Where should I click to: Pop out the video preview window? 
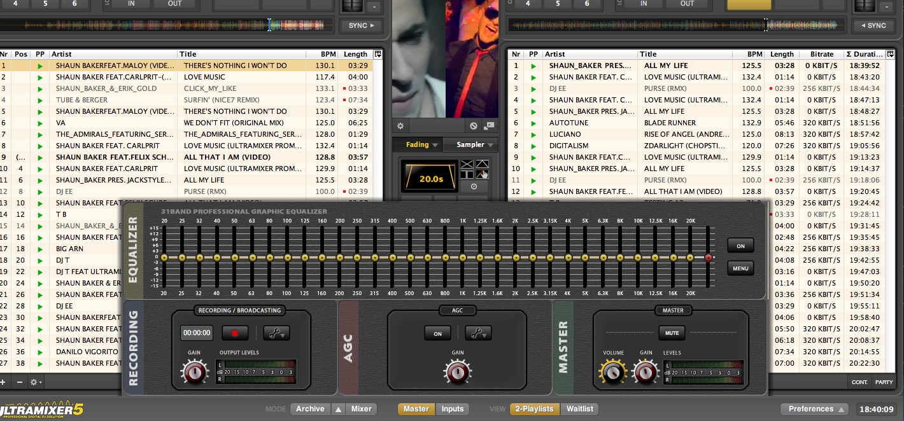489,126
